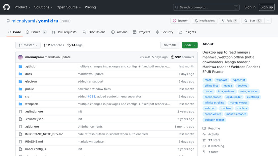
Task: Select the typescript topic tag
Action: pos(239,80)
